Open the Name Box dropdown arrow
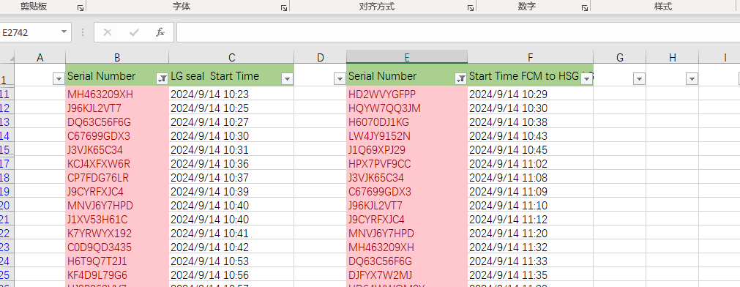Viewport: 740px width, 287px height. click(x=64, y=32)
